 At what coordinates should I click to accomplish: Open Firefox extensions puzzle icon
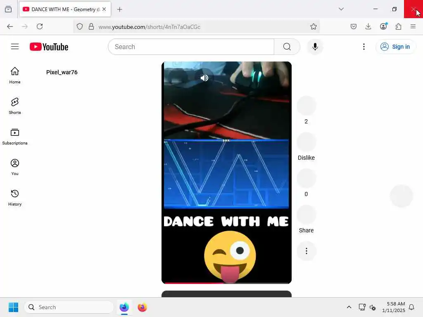click(x=398, y=26)
